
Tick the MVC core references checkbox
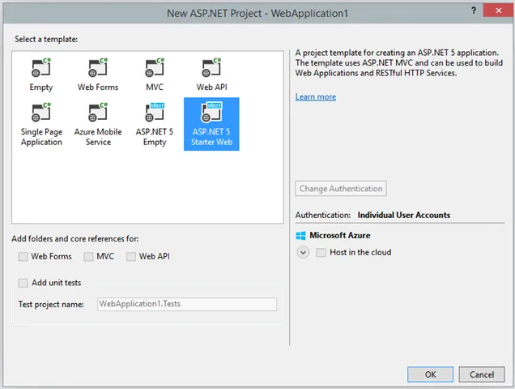point(88,257)
